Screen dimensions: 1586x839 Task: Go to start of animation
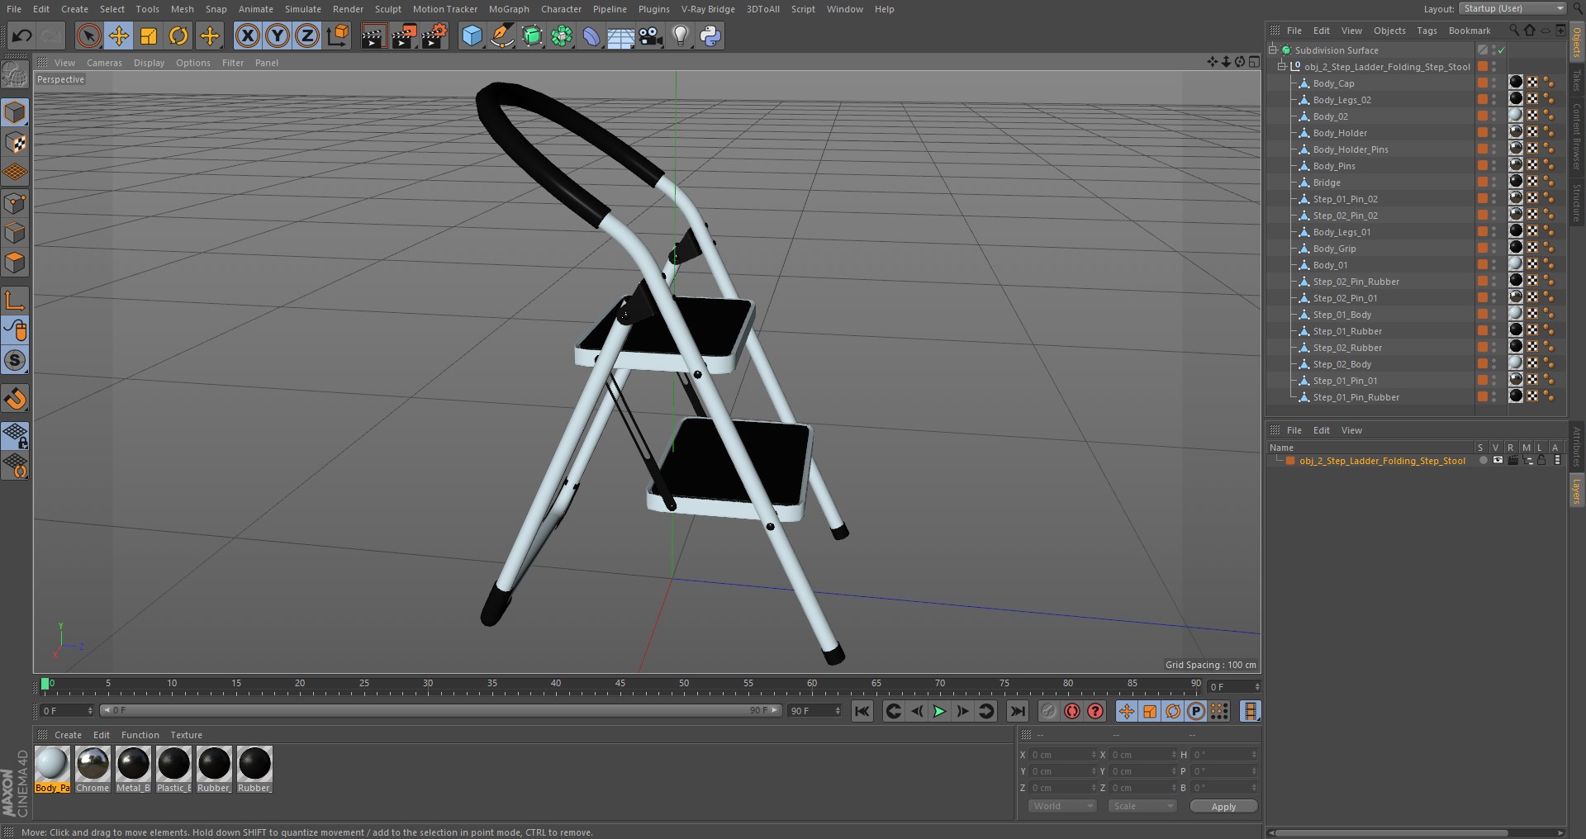(x=862, y=711)
